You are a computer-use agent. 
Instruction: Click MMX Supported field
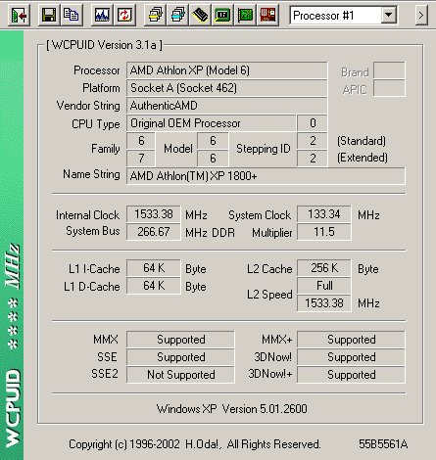(x=180, y=340)
